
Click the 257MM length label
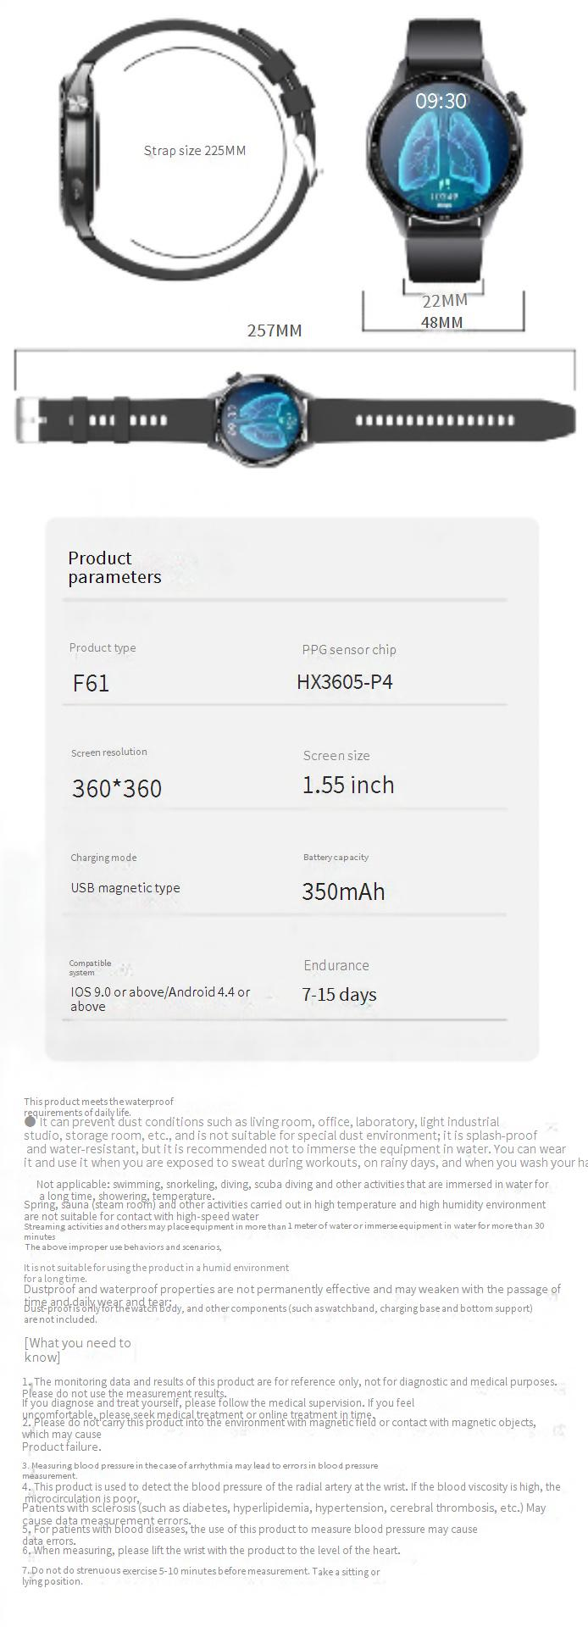click(275, 330)
